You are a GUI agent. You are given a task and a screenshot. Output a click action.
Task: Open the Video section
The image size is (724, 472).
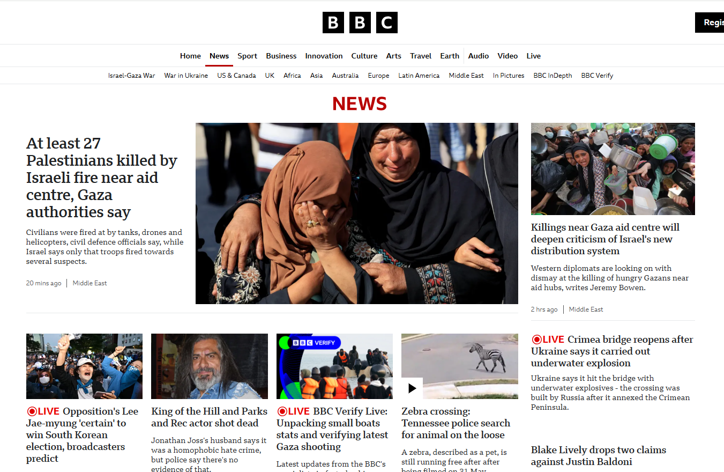click(507, 56)
